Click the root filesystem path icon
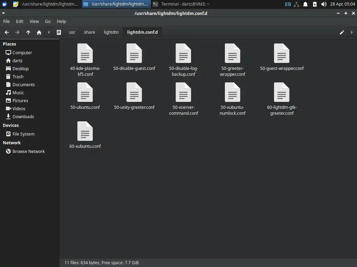 [59, 32]
